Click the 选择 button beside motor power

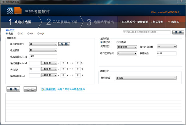click(64, 44)
